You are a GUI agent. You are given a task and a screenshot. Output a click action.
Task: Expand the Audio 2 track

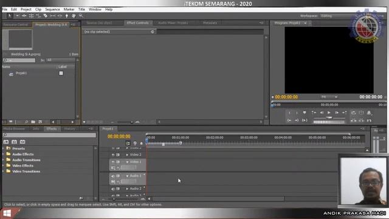(127, 189)
